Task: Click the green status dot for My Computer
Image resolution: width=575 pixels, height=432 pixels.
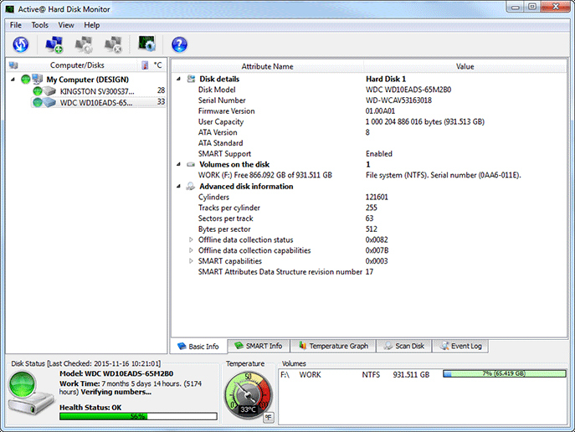Action: click(x=25, y=80)
